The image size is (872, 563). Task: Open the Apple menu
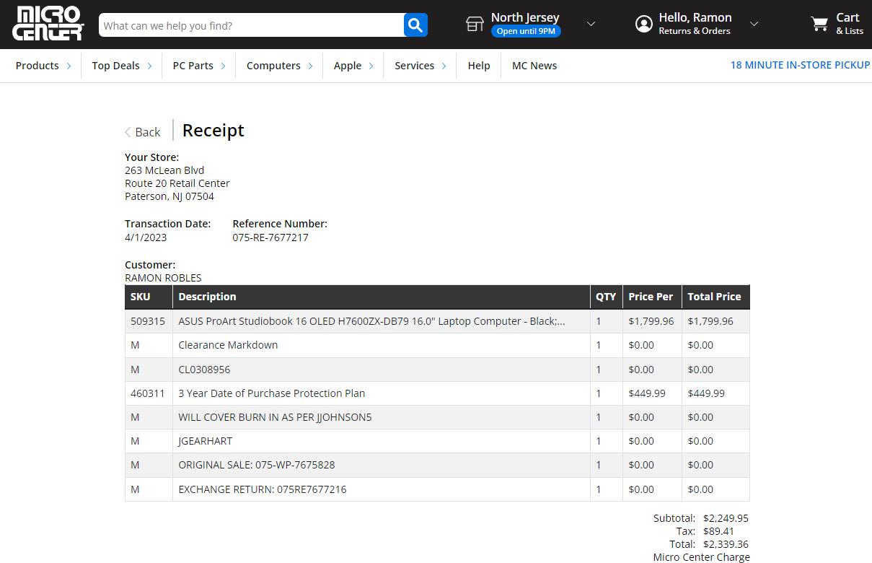click(x=348, y=66)
